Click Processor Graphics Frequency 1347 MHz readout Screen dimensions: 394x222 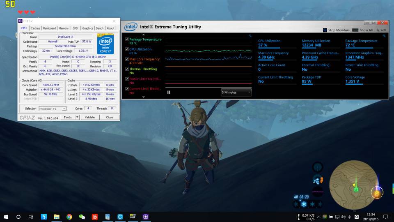pos(364,55)
